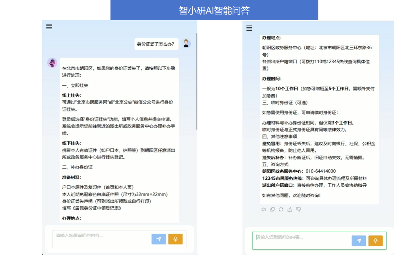Focus the green-outlined right input field
Image resolution: width=394 pixels, height=255 pixels.
pos(301,240)
